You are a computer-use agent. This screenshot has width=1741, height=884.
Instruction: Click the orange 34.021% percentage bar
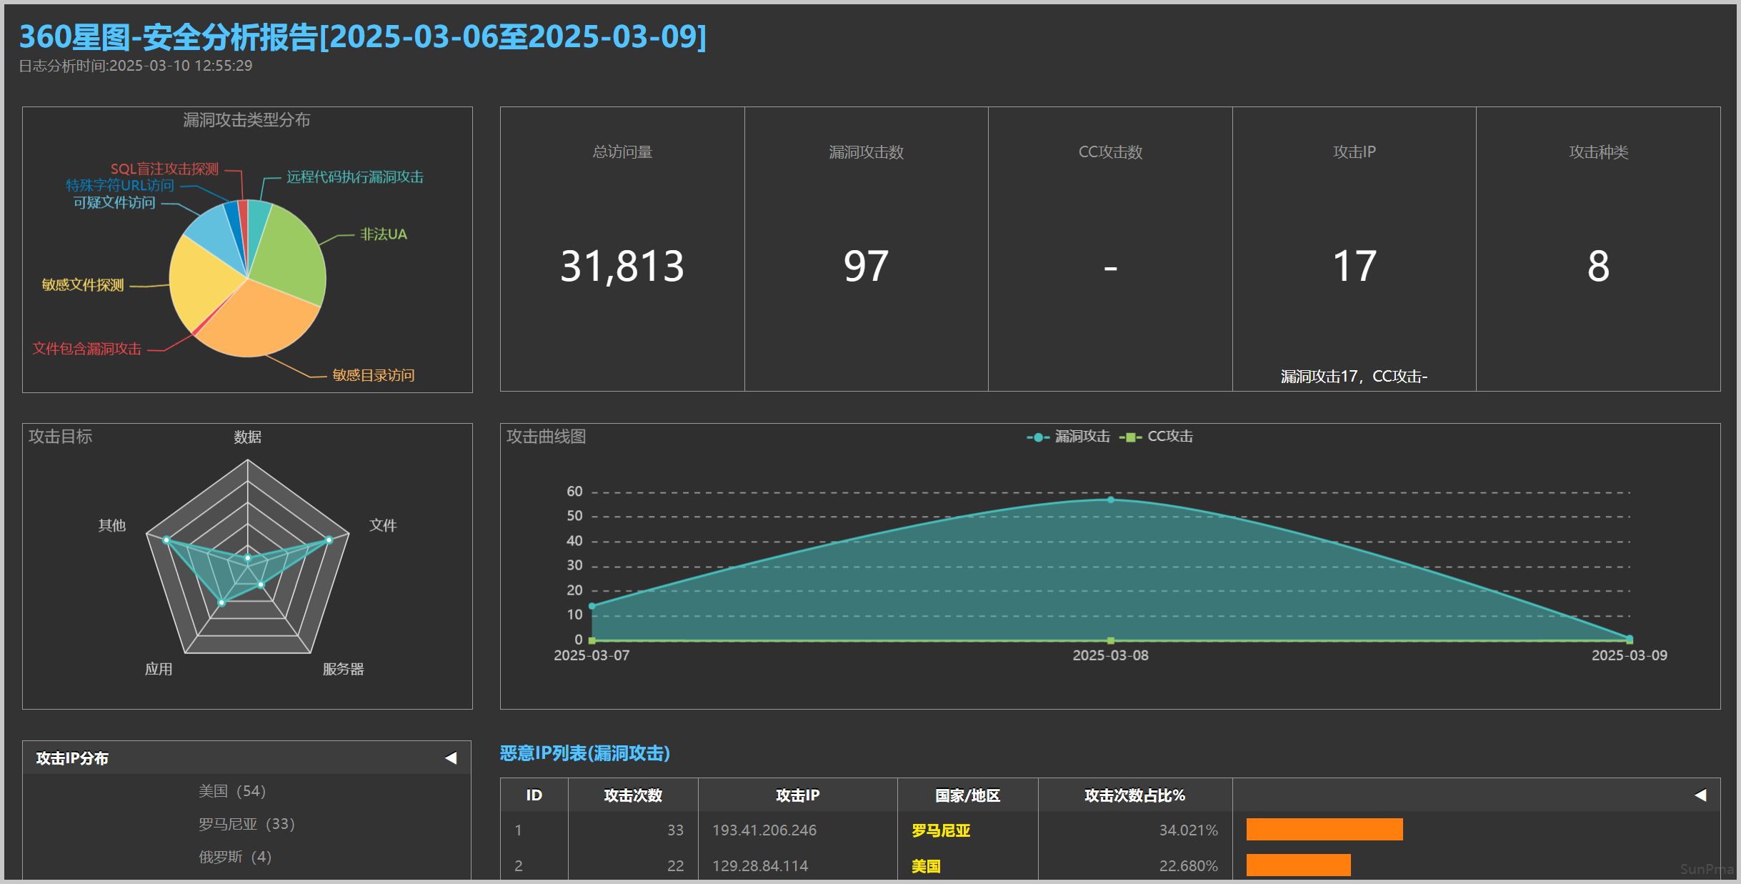[1325, 830]
